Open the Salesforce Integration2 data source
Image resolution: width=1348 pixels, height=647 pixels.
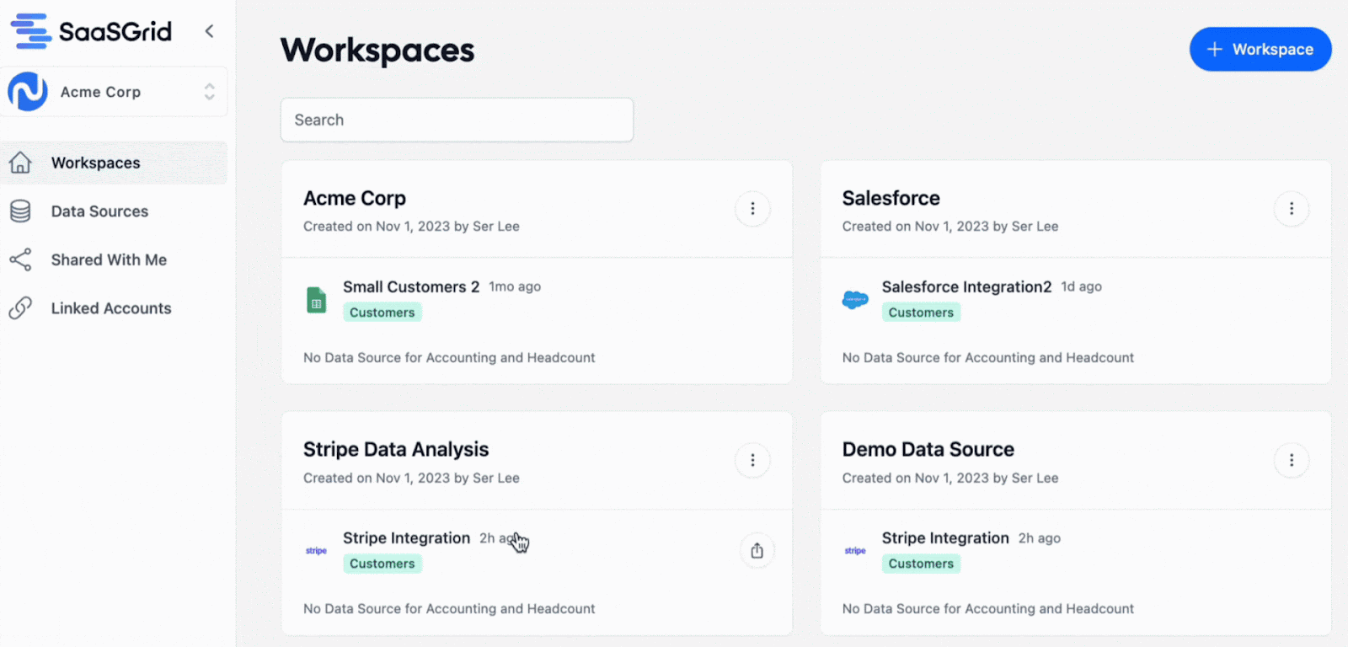tap(966, 287)
